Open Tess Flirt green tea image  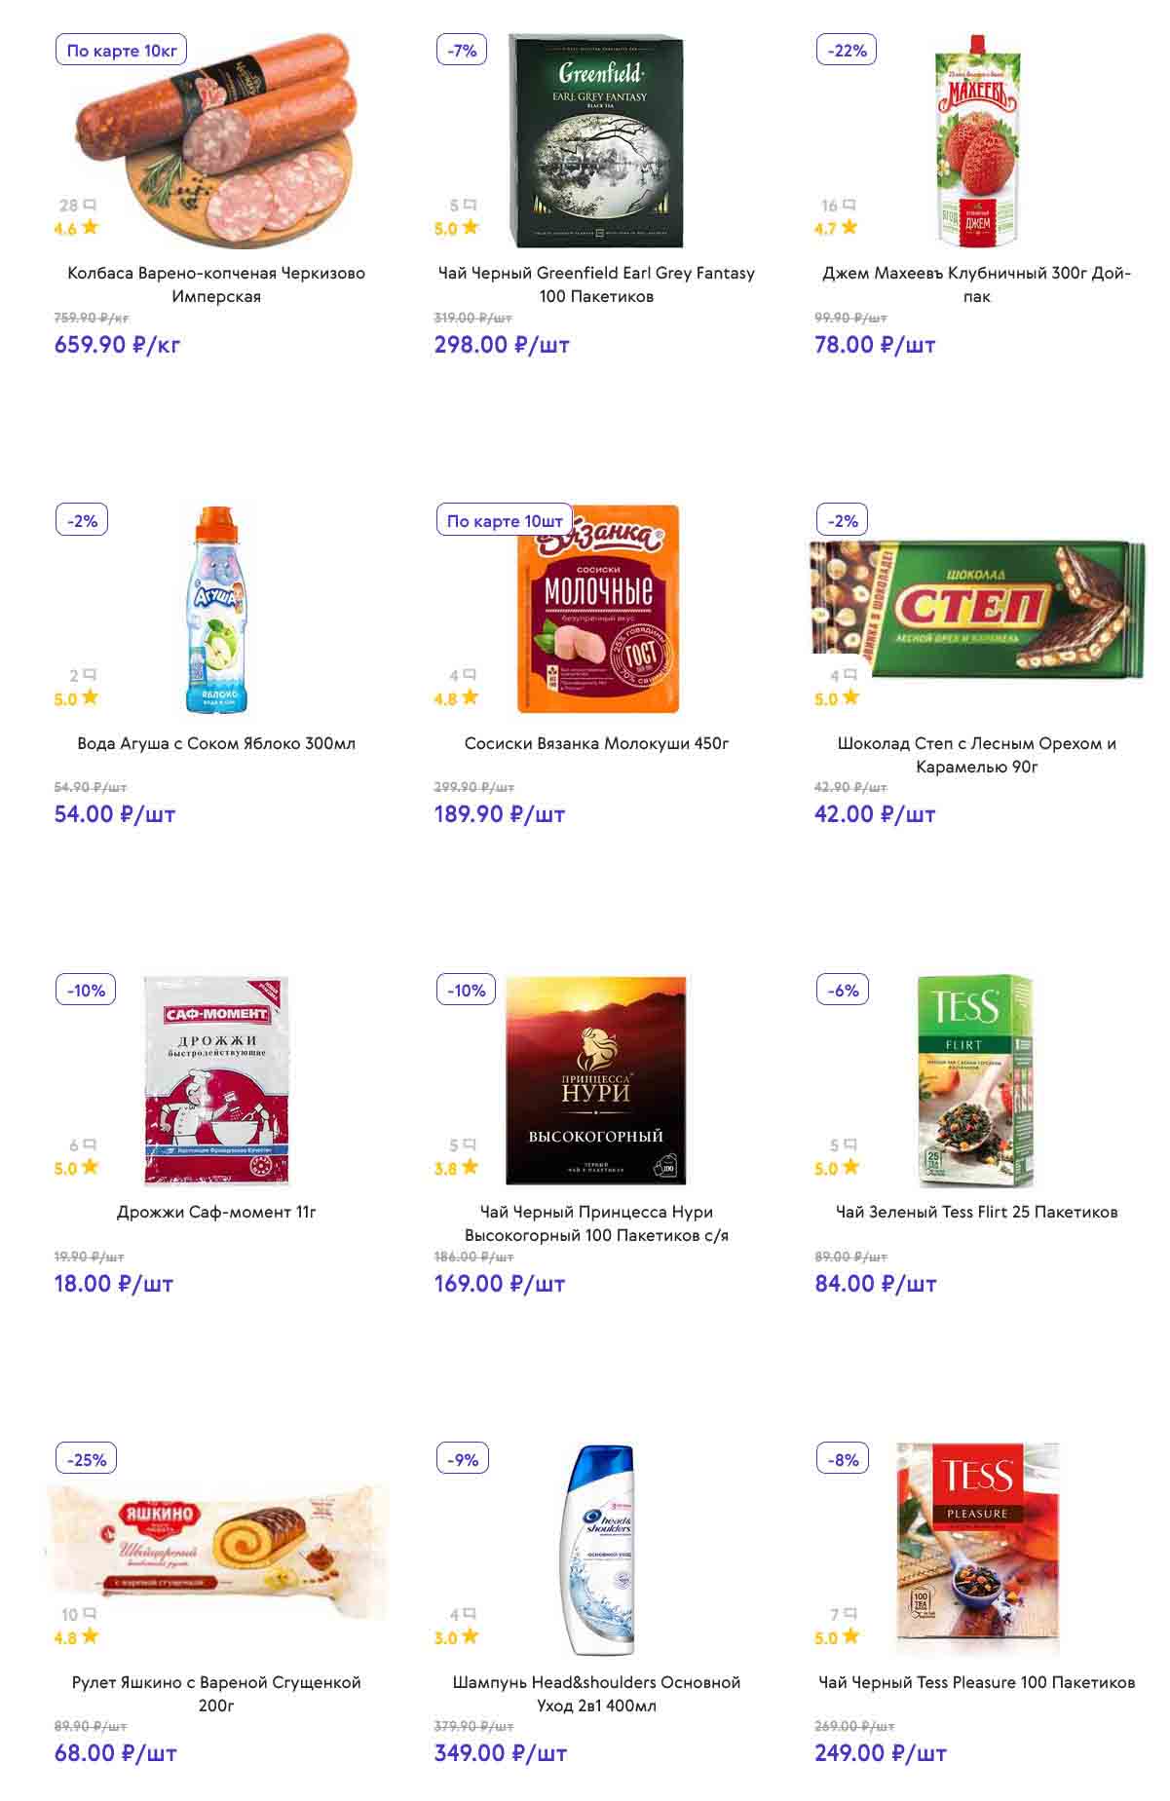[976, 1079]
